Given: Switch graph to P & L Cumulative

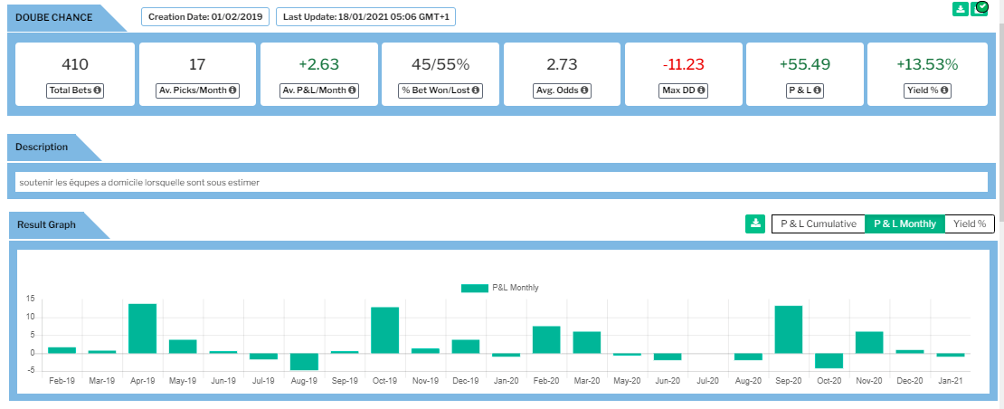Looking at the screenshot, I should coord(818,224).
